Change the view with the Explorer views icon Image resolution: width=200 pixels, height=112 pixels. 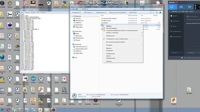[151, 12]
